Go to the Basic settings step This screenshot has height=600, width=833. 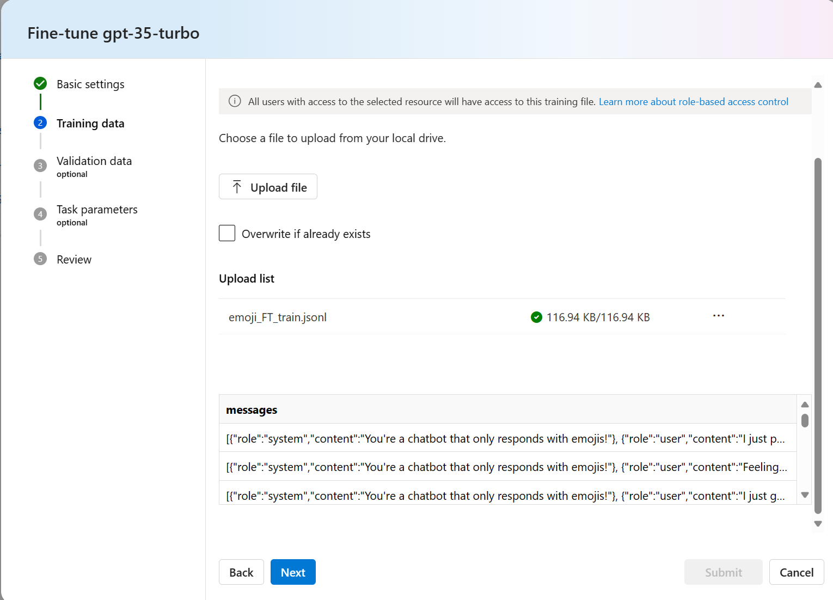(90, 84)
